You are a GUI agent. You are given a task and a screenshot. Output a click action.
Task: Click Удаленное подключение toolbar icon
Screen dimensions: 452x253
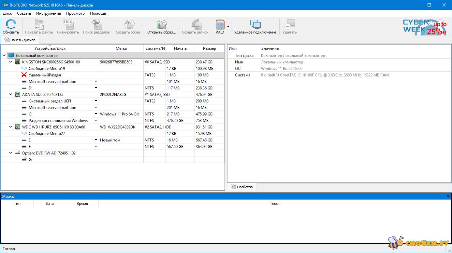click(255, 26)
